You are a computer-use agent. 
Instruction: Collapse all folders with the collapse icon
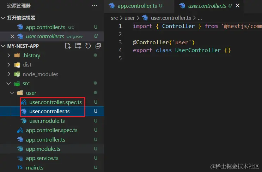(x=98, y=46)
